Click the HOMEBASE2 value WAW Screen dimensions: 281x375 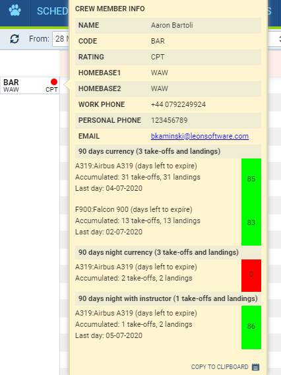[x=160, y=88]
